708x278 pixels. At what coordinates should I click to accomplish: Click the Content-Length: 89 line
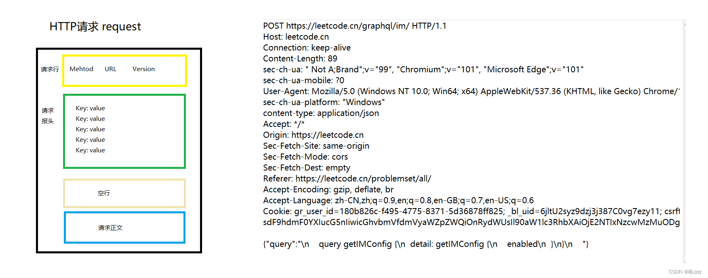[x=300, y=59]
